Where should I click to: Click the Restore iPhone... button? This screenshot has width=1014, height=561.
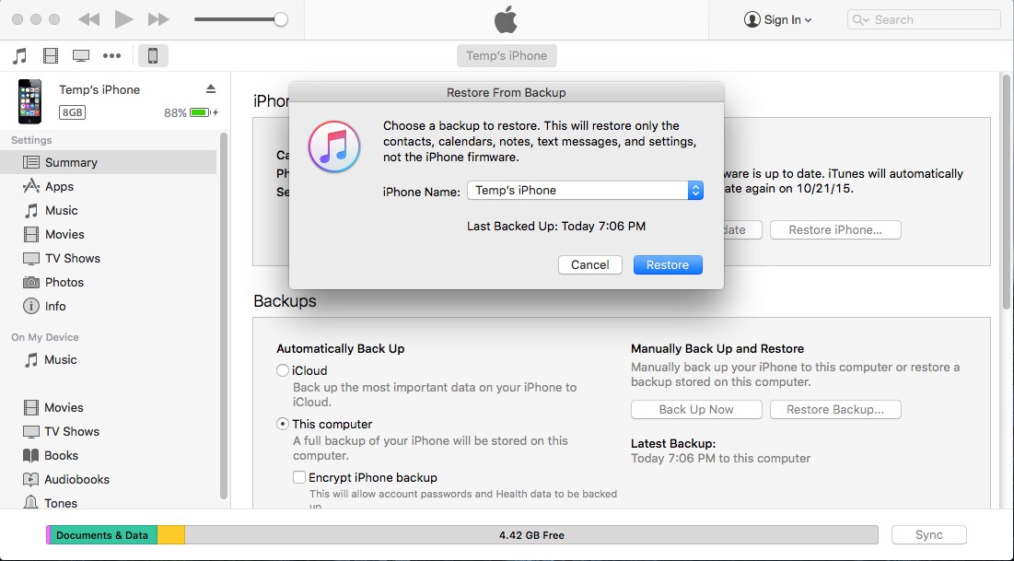835,229
